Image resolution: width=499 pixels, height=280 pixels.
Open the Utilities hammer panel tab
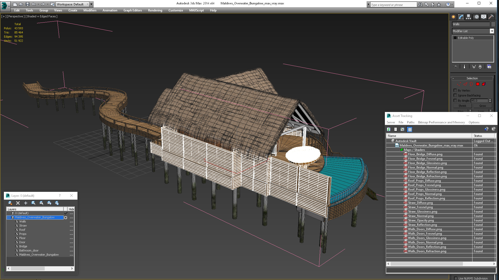(491, 17)
